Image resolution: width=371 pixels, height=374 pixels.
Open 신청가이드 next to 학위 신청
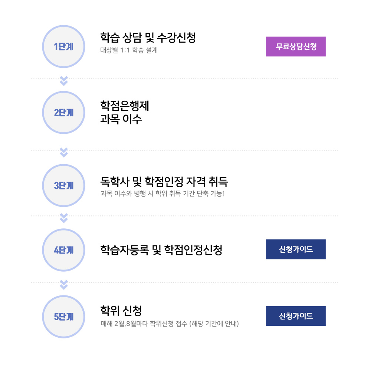pos(296,316)
